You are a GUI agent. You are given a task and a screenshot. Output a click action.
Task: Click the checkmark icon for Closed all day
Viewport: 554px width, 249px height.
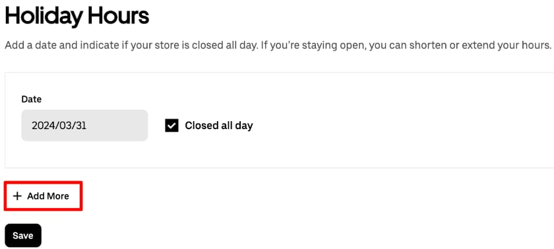(171, 126)
